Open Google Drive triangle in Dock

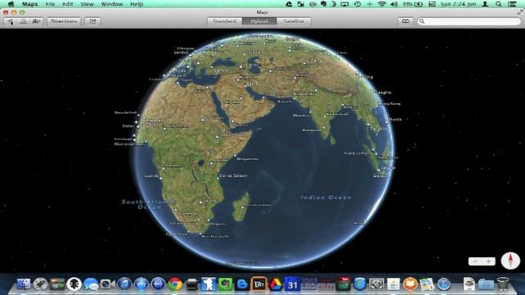[x=276, y=284]
